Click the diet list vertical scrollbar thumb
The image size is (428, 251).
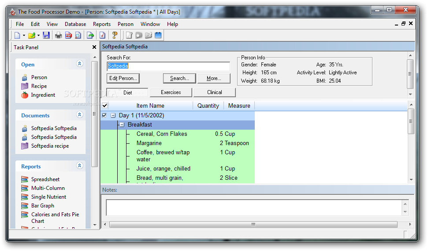411,121
